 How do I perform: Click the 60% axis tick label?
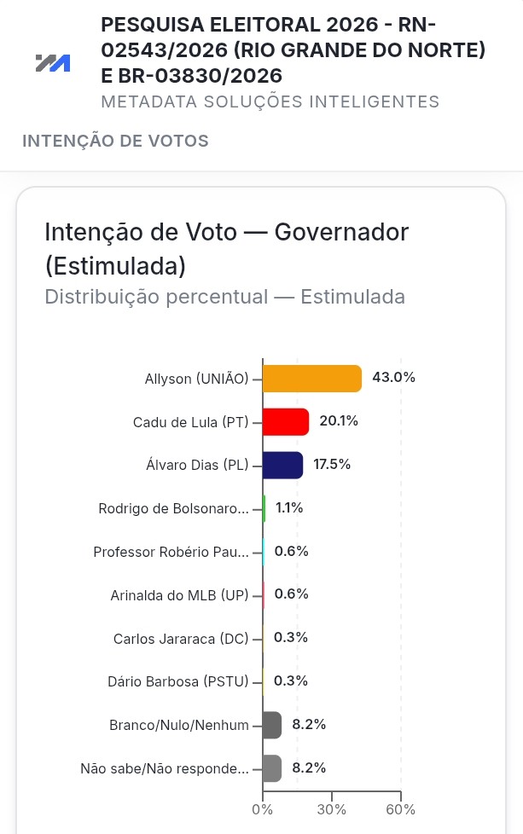coord(401,809)
